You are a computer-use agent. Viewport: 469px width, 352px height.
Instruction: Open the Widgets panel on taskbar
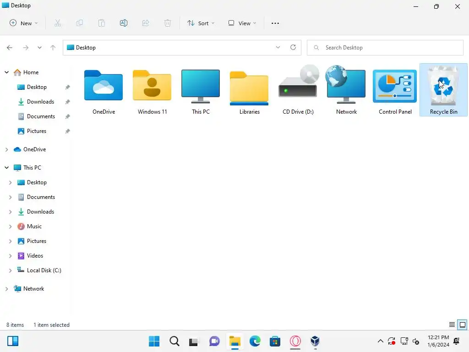click(x=13, y=341)
